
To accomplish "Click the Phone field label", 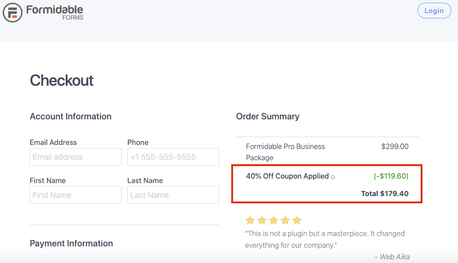I will pyautogui.click(x=138, y=142).
